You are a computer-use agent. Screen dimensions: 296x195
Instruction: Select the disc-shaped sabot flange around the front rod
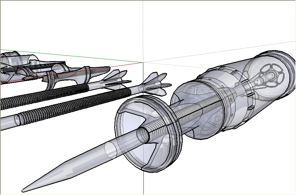pyautogui.click(x=149, y=133)
